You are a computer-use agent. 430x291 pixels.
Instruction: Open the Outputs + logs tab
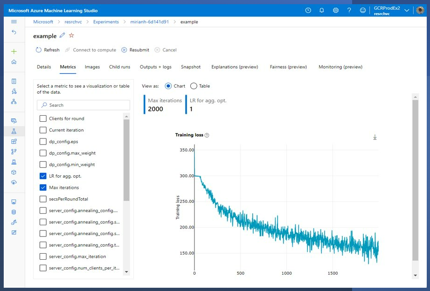155,67
